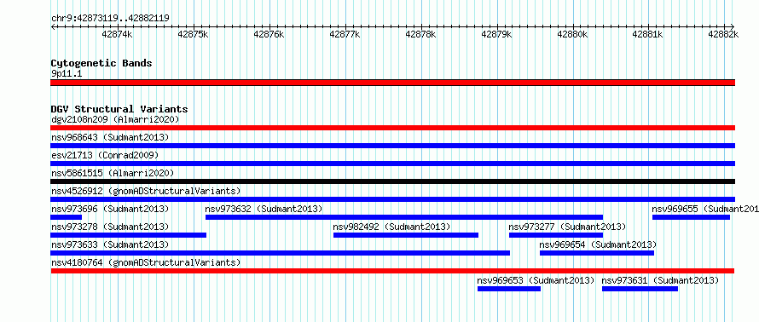Click the blue bar under nsv973277
Screen dimensions: 759x322
[556, 235]
